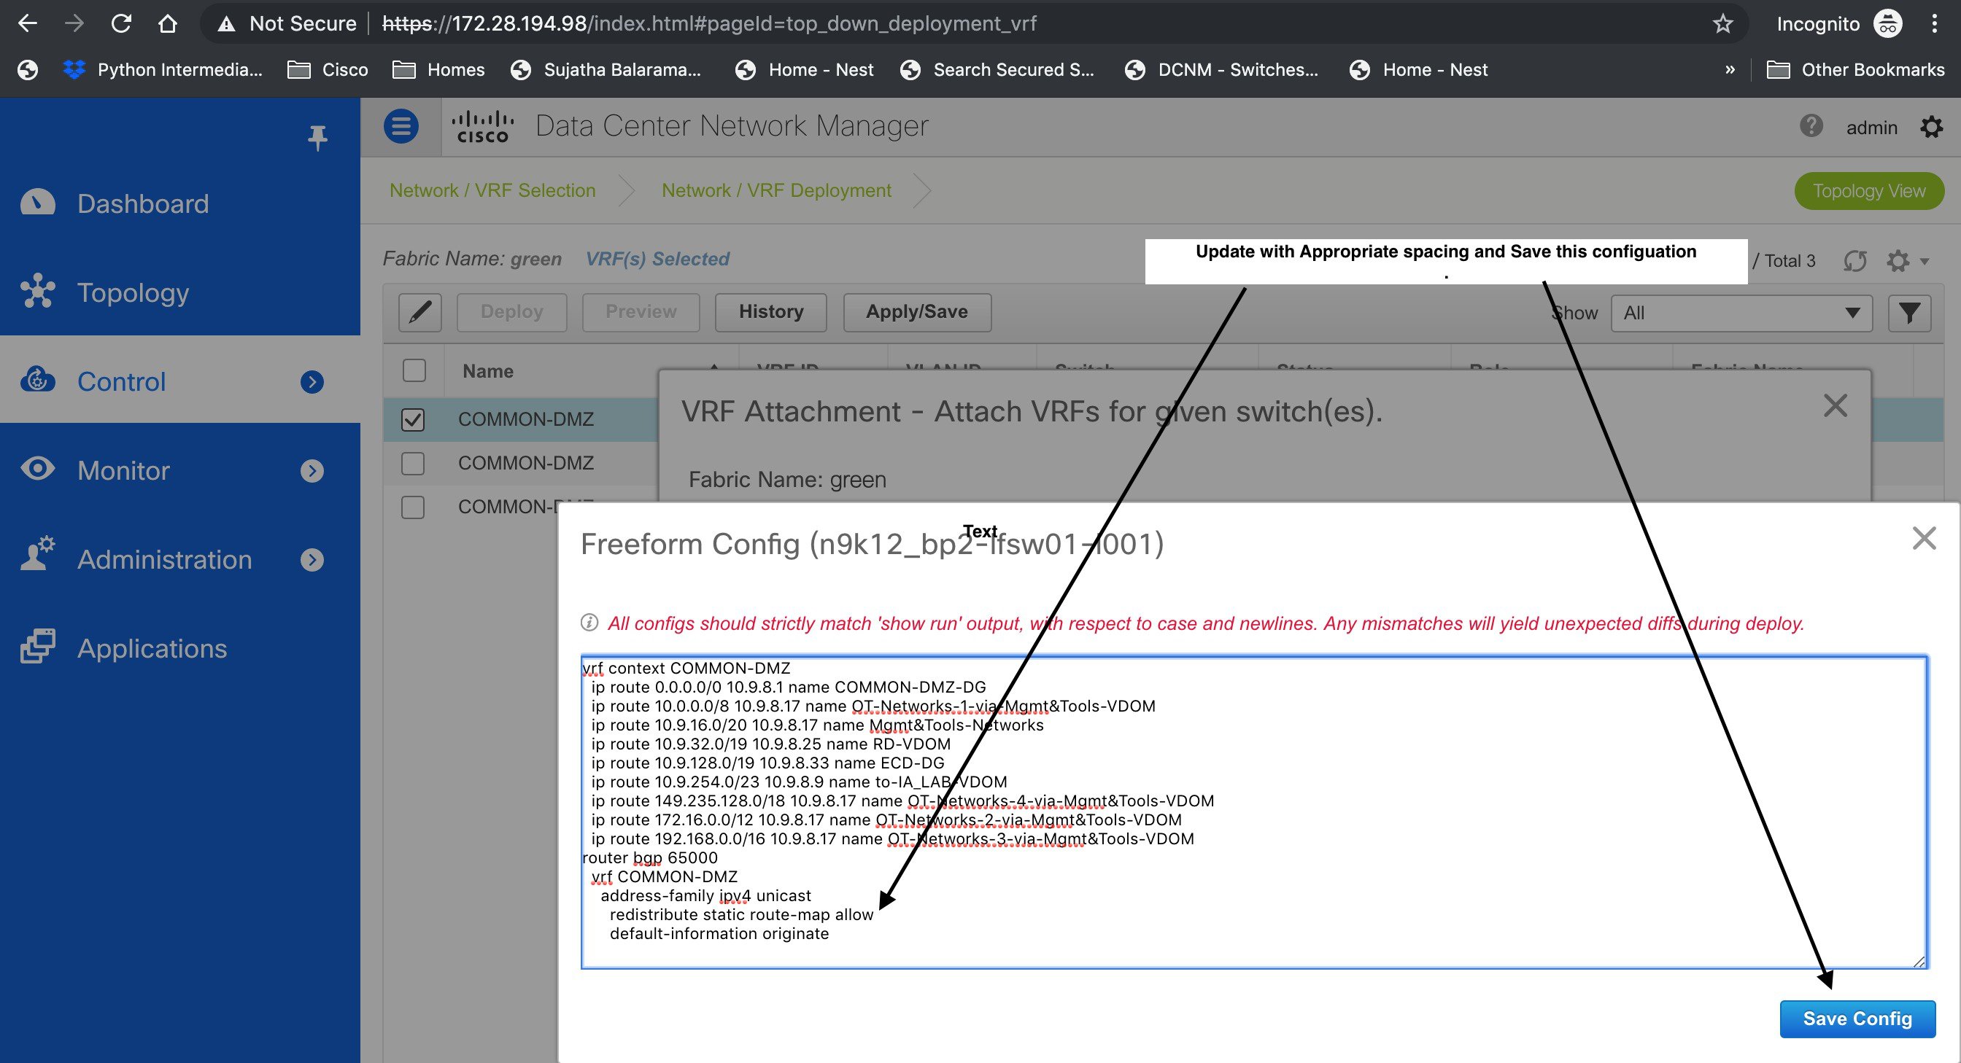Reload the page with refresh icon
The width and height of the screenshot is (1961, 1063).
point(121,23)
